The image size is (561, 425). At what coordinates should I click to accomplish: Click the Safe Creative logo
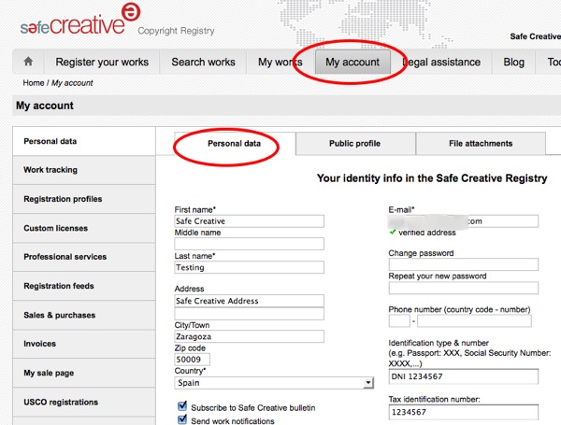coord(73,25)
